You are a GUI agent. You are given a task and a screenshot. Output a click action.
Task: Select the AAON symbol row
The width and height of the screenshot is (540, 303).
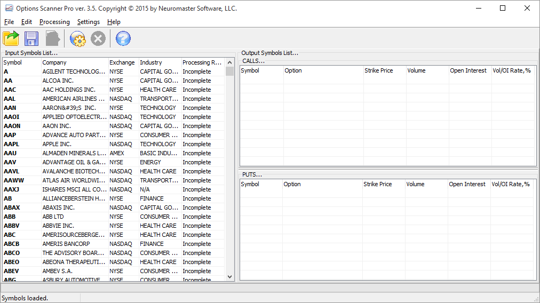coord(113,126)
